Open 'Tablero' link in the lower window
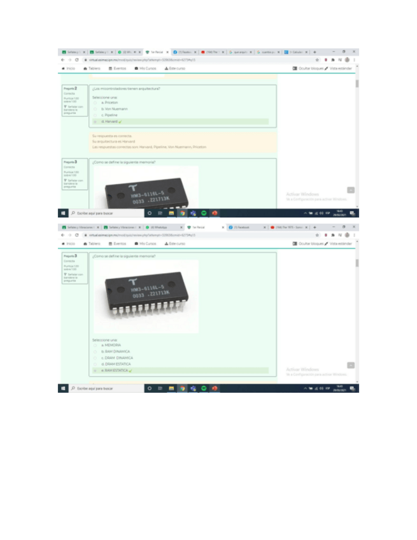This screenshot has height=540, width=417. (x=92, y=243)
